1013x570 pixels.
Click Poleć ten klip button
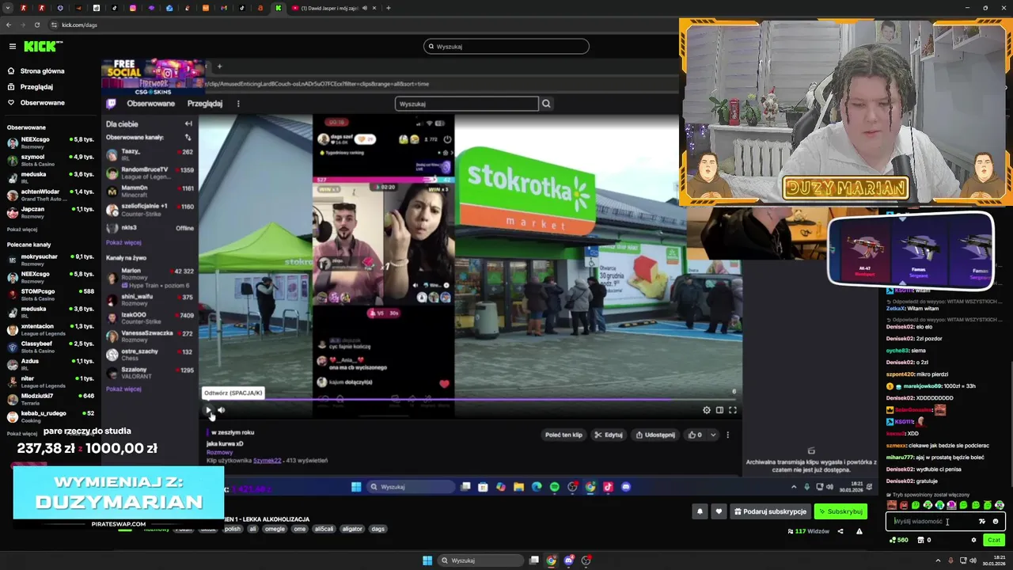coord(563,435)
